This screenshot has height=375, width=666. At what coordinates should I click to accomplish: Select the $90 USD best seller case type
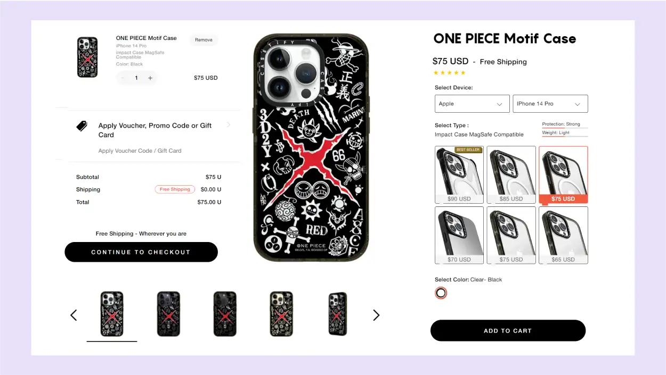[459, 174]
